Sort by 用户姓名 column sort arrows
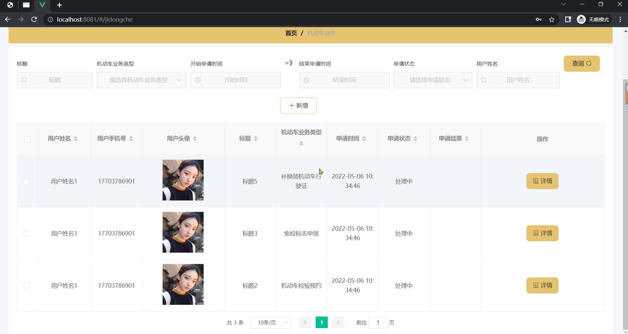Image resolution: width=628 pixels, height=334 pixels. [76, 139]
